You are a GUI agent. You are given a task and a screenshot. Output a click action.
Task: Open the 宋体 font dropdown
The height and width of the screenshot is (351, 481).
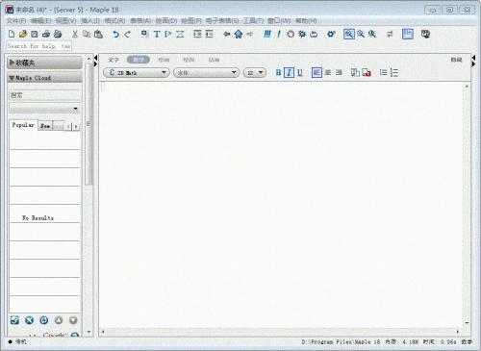pyautogui.click(x=207, y=73)
